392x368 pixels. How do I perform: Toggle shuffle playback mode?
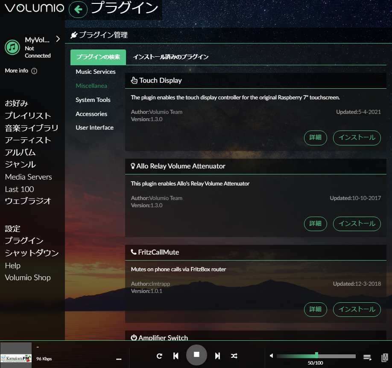coord(234,356)
